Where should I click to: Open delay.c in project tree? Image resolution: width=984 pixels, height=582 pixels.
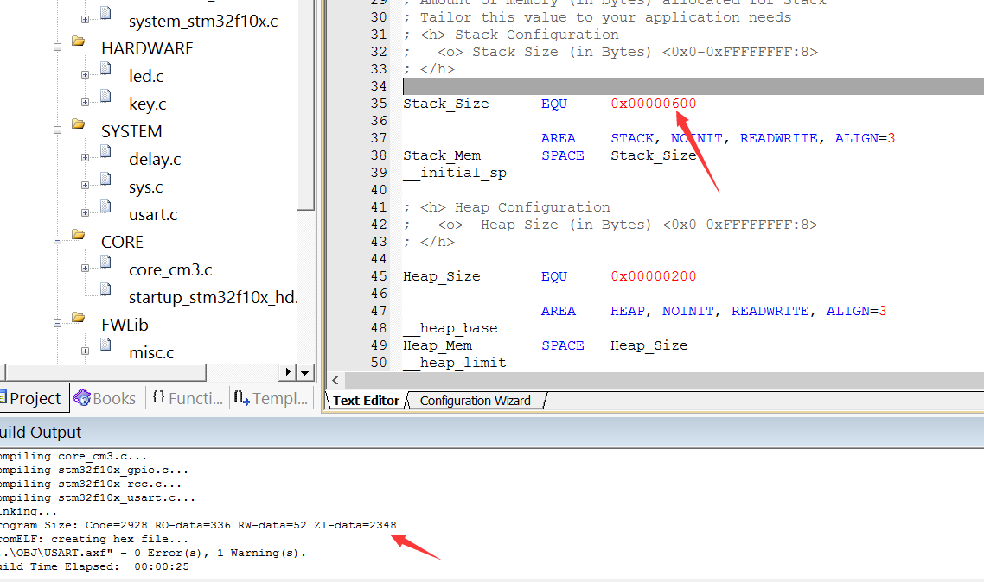pos(155,159)
